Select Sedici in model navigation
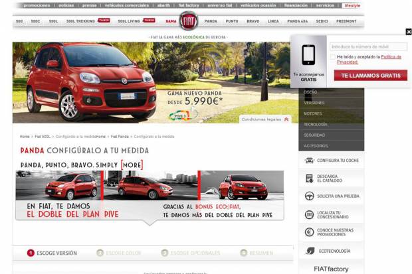The width and height of the screenshot is (412, 274). (322, 21)
